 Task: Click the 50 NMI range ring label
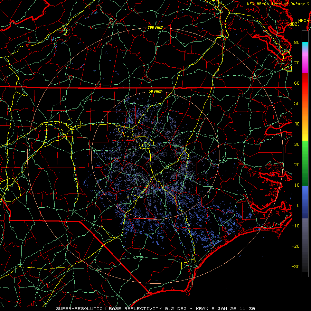tap(155, 92)
